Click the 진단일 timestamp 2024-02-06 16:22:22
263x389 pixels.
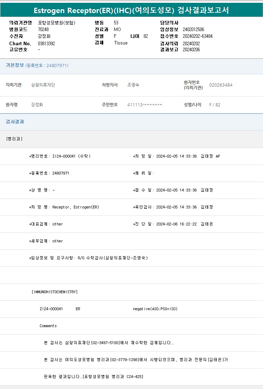176,224
